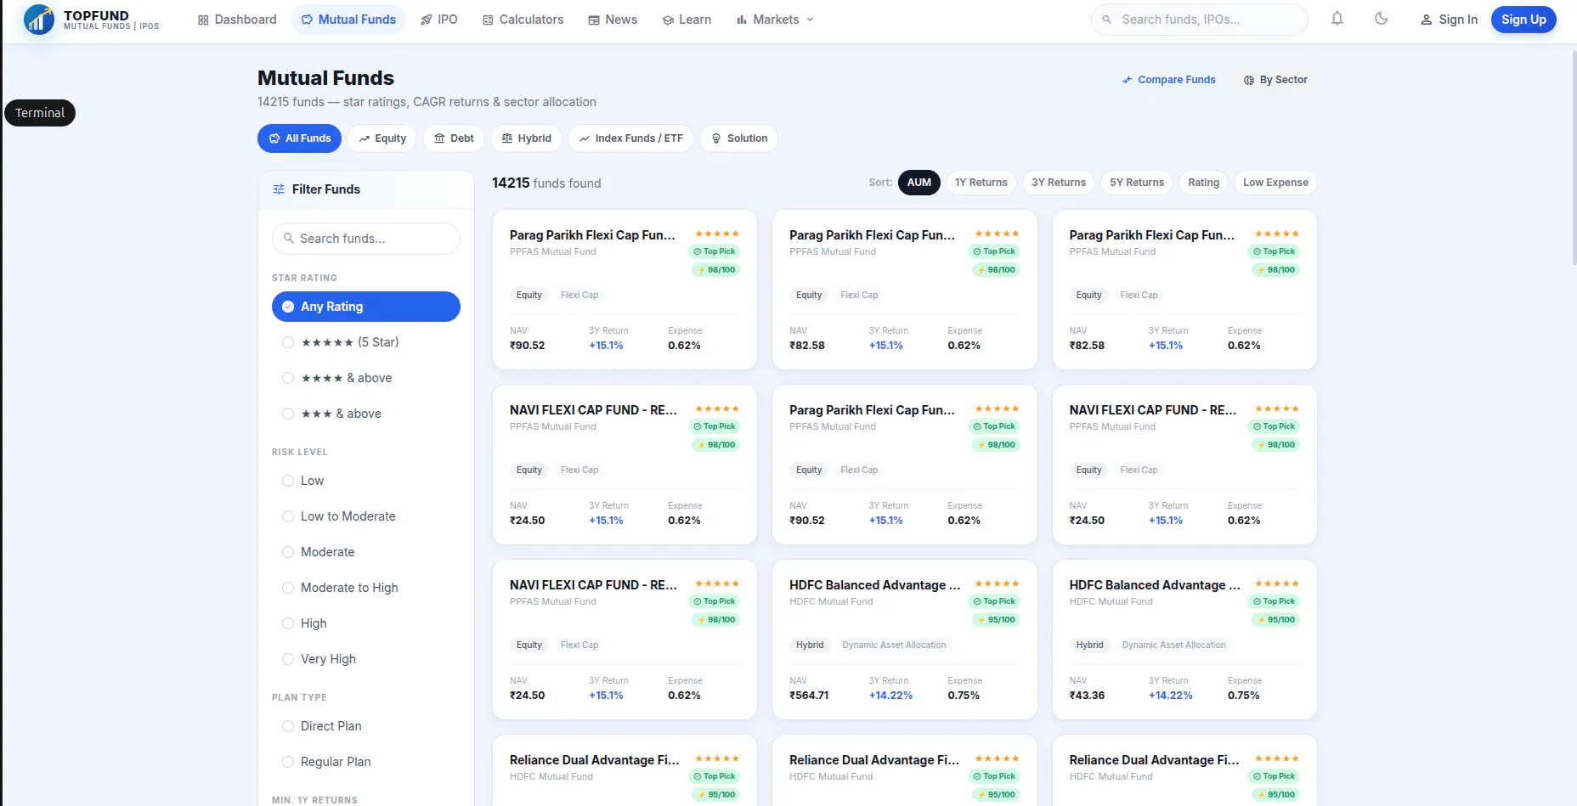Click the Solution lightbulb icon
Screen dimensions: 1577x806
tap(716, 138)
